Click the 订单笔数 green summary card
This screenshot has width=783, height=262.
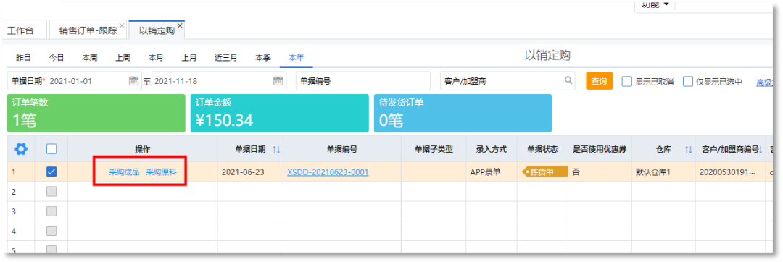[x=96, y=113]
